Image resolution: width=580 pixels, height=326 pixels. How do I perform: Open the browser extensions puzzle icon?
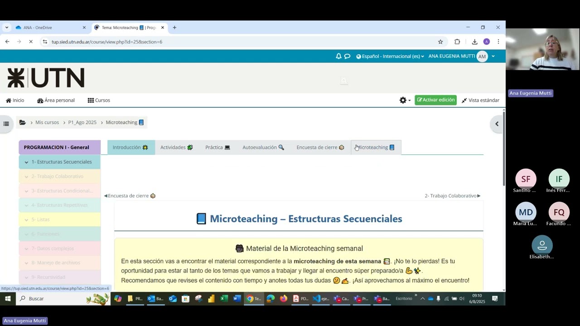[x=457, y=42]
